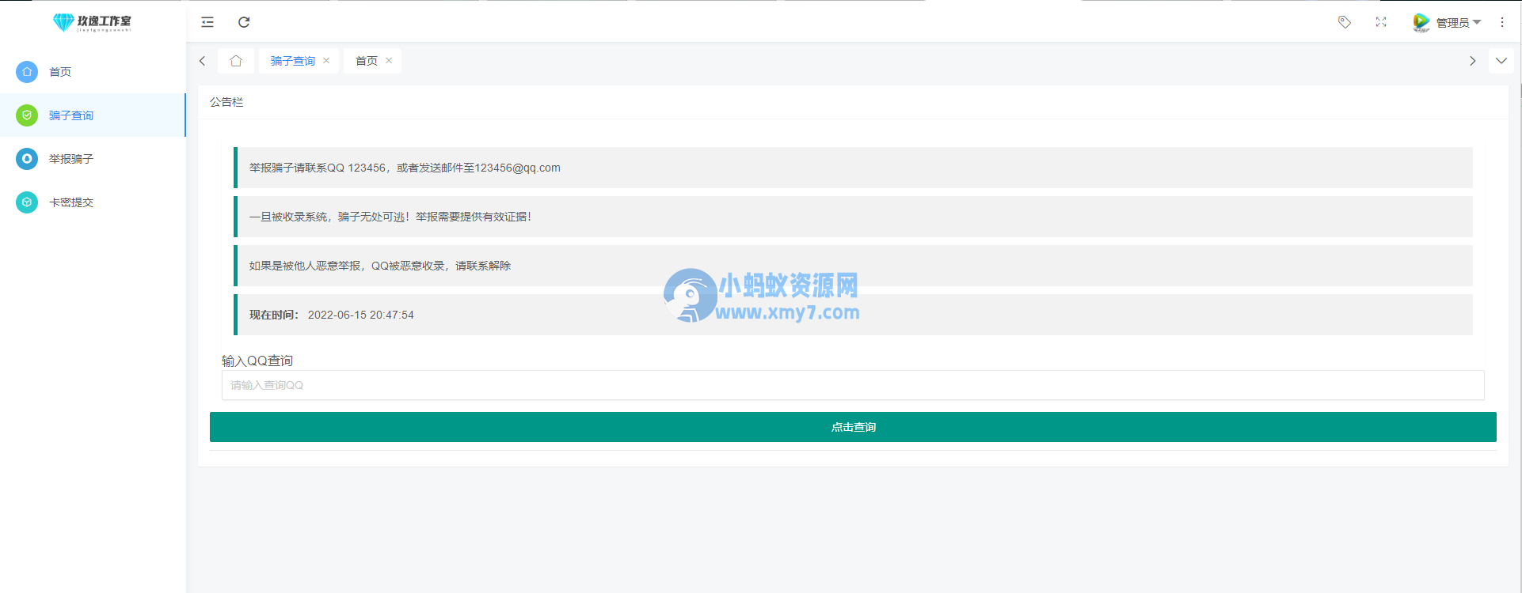
Task: Switch to the 骗子查询 tab
Action: point(293,61)
